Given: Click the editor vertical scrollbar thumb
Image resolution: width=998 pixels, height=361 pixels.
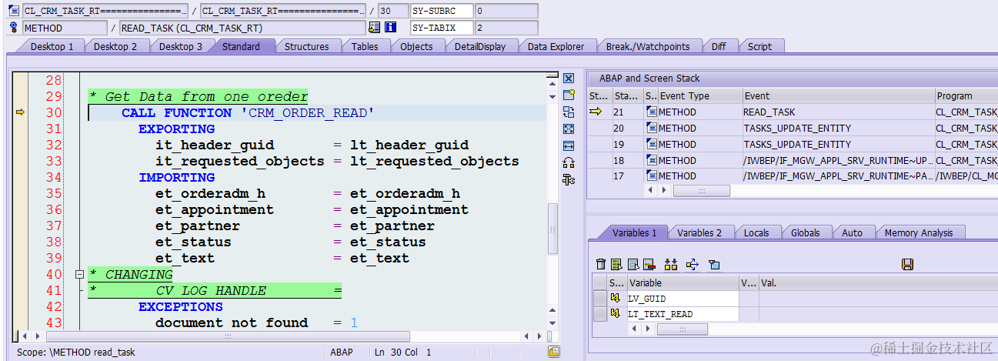Looking at the screenshot, I should 552,229.
